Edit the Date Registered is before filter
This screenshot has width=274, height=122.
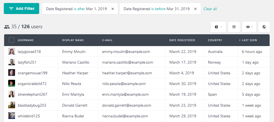pos(156,9)
